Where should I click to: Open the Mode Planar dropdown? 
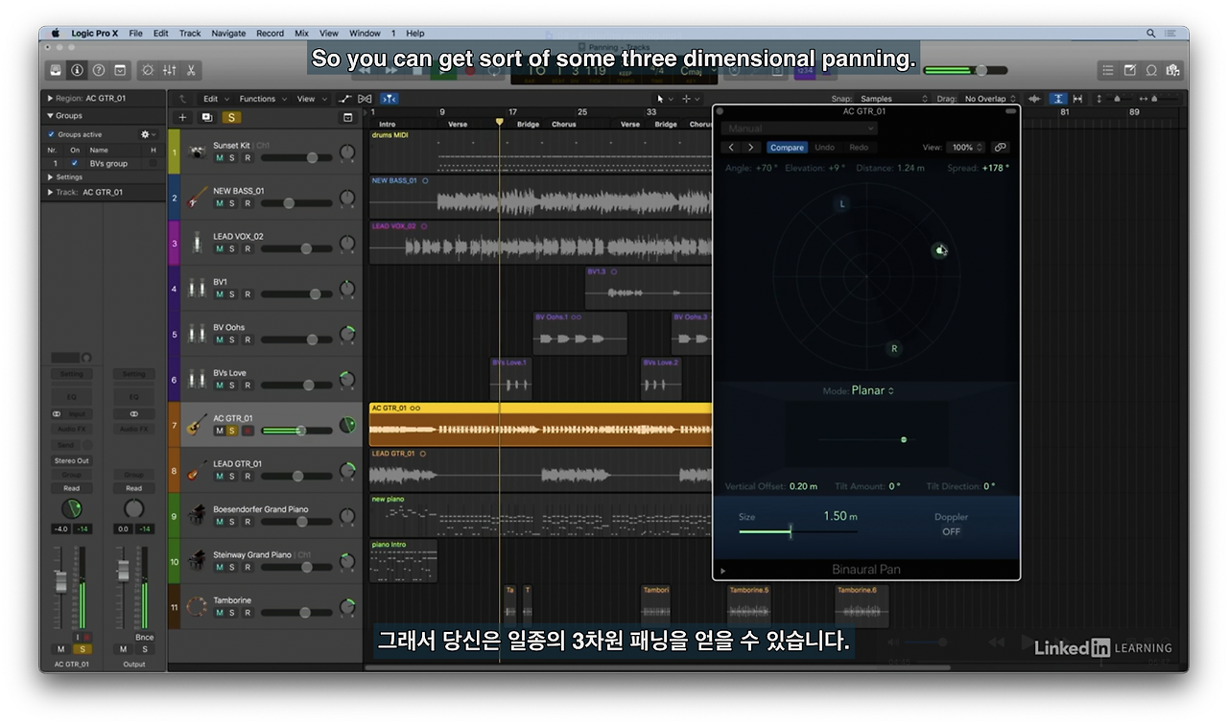click(x=873, y=391)
